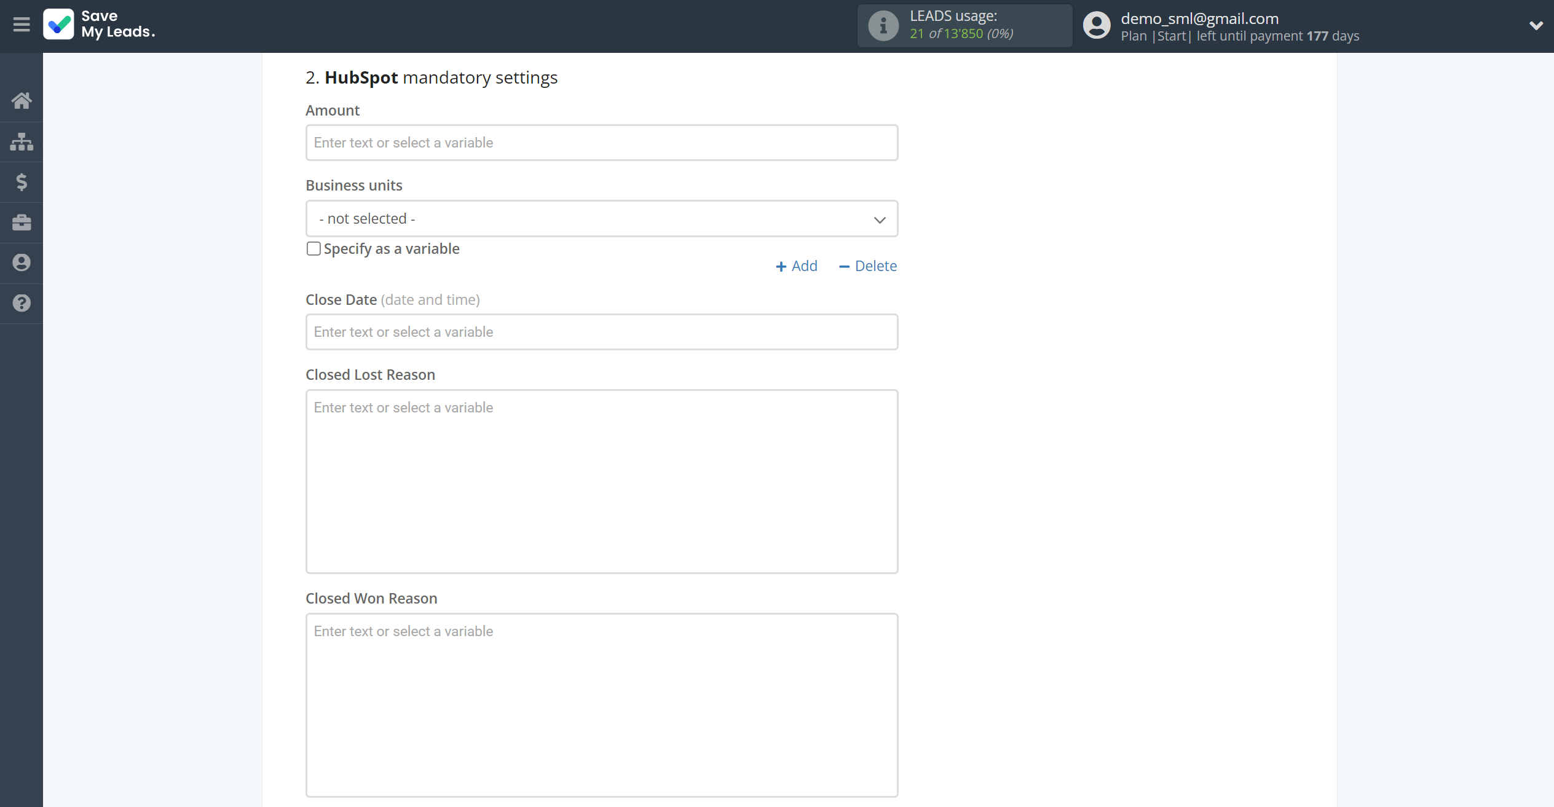Screen dimensions: 1554x807
Task: Go to the Home dashboard icon
Action: click(x=22, y=101)
